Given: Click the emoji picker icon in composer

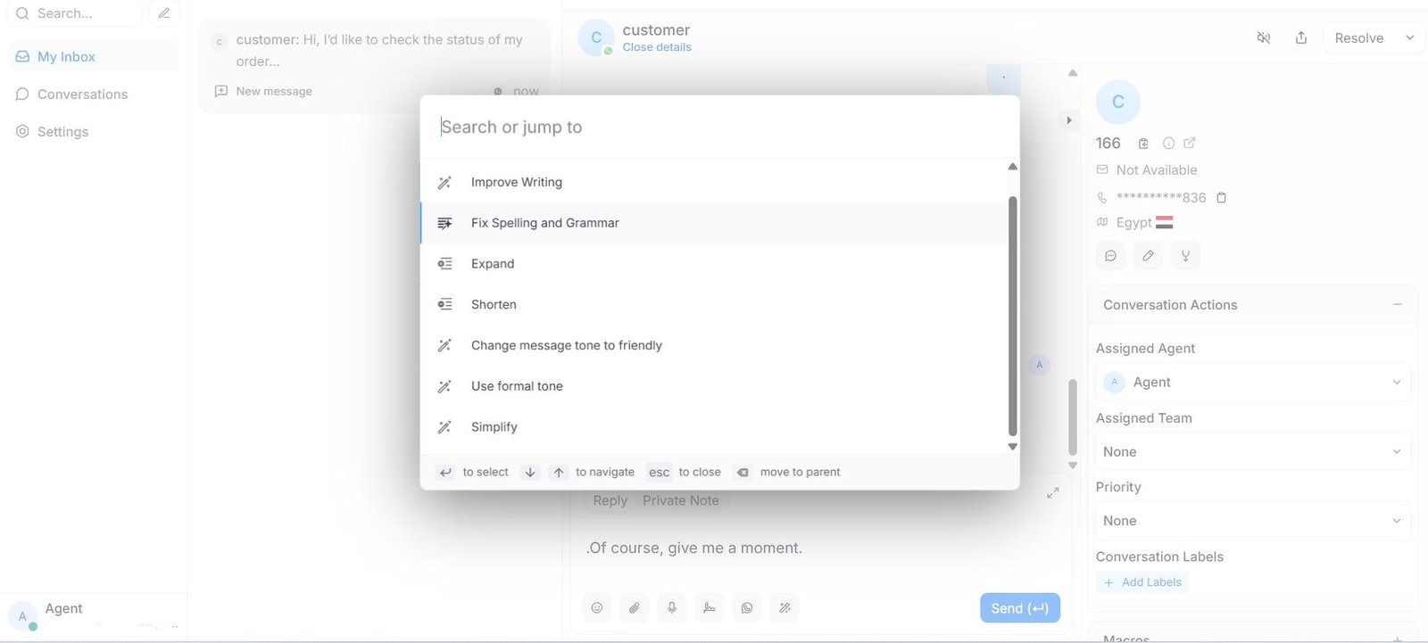Looking at the screenshot, I should (597, 608).
